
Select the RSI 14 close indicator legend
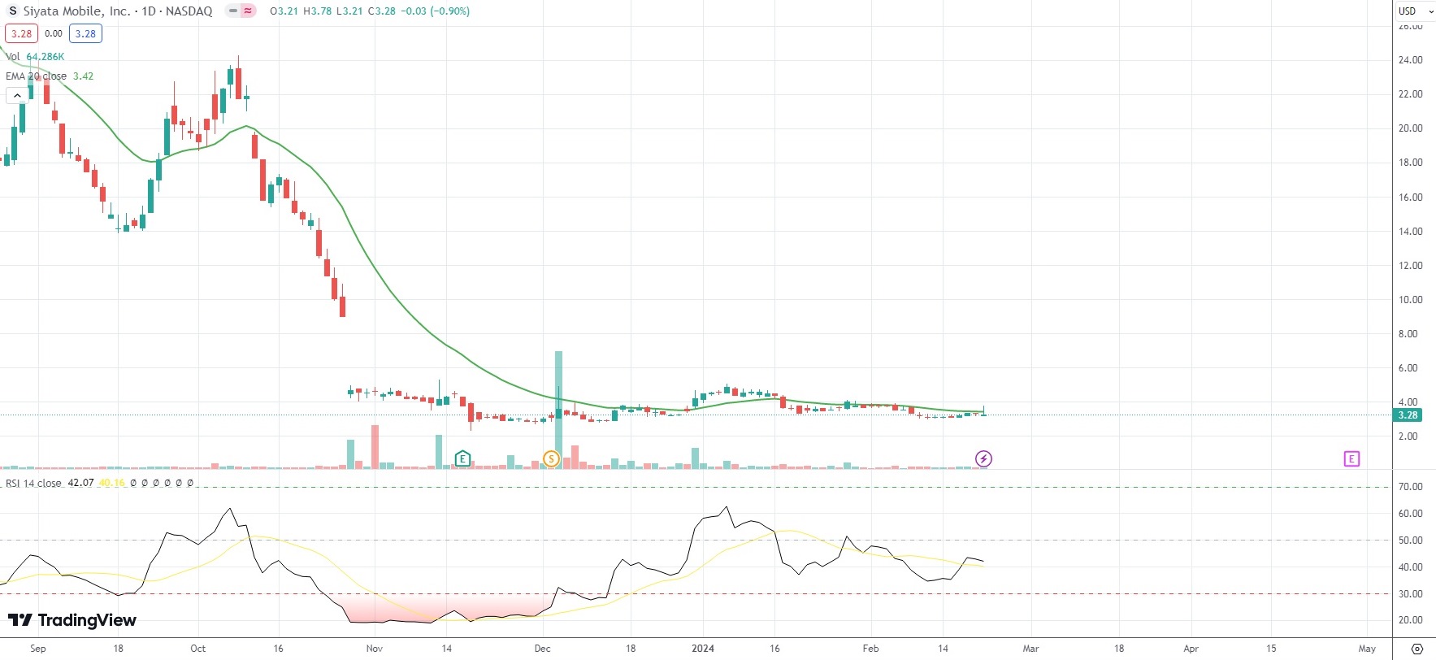tap(33, 483)
